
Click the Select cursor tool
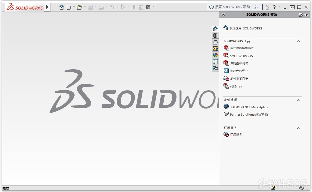pyautogui.click(x=123, y=7)
